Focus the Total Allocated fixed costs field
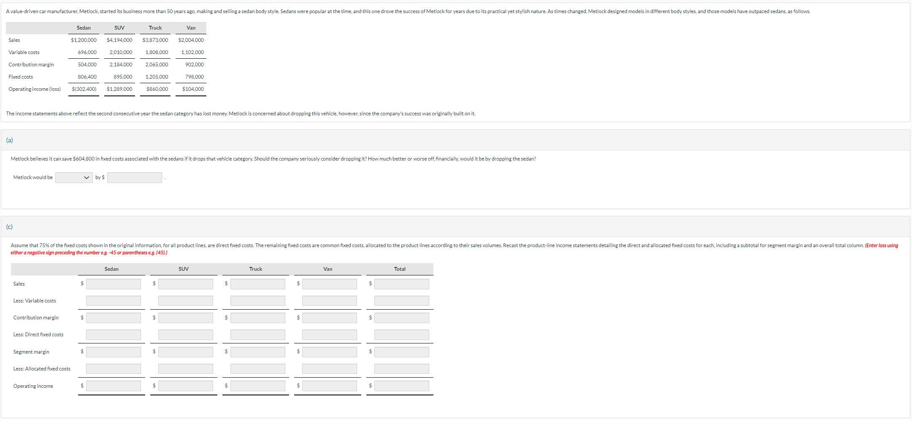 402,369
